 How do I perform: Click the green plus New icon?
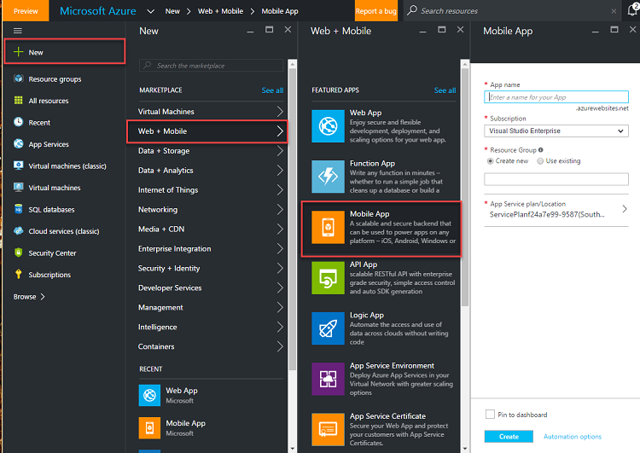(19, 52)
